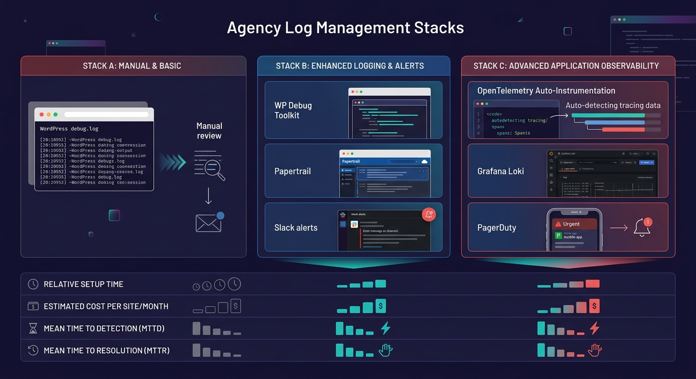Open the Slack alerts card
Image resolution: width=696 pixels, height=379 pixels.
353,227
